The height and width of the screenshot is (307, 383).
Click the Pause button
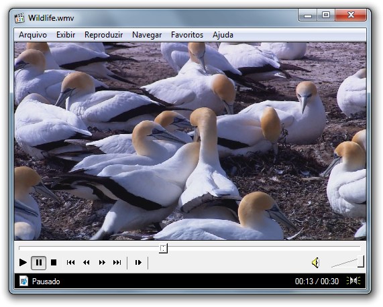(x=39, y=263)
